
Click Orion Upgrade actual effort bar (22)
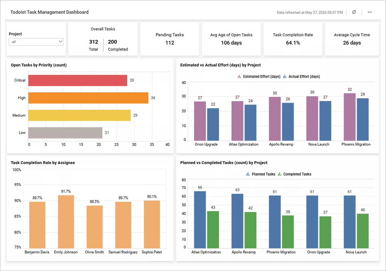pyautogui.click(x=213, y=125)
